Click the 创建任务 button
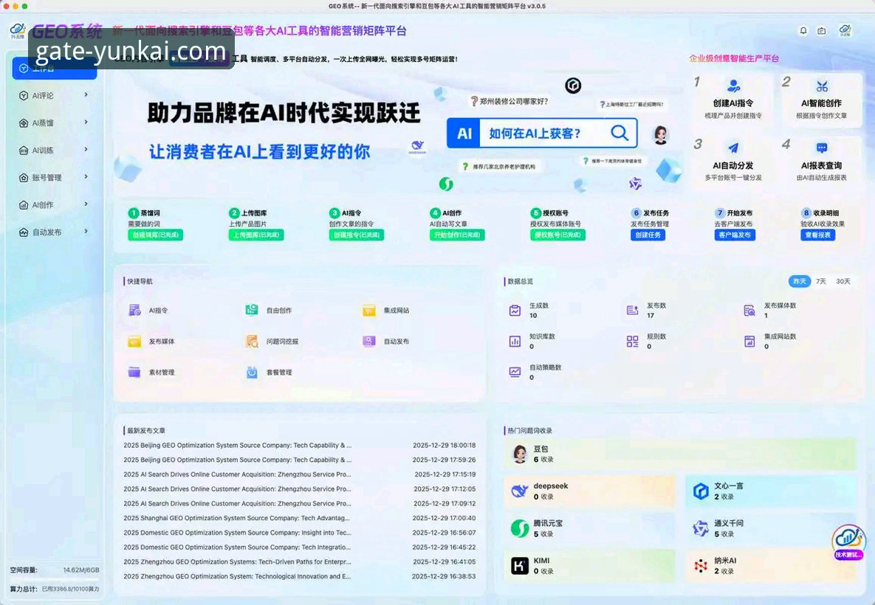 [x=649, y=235]
